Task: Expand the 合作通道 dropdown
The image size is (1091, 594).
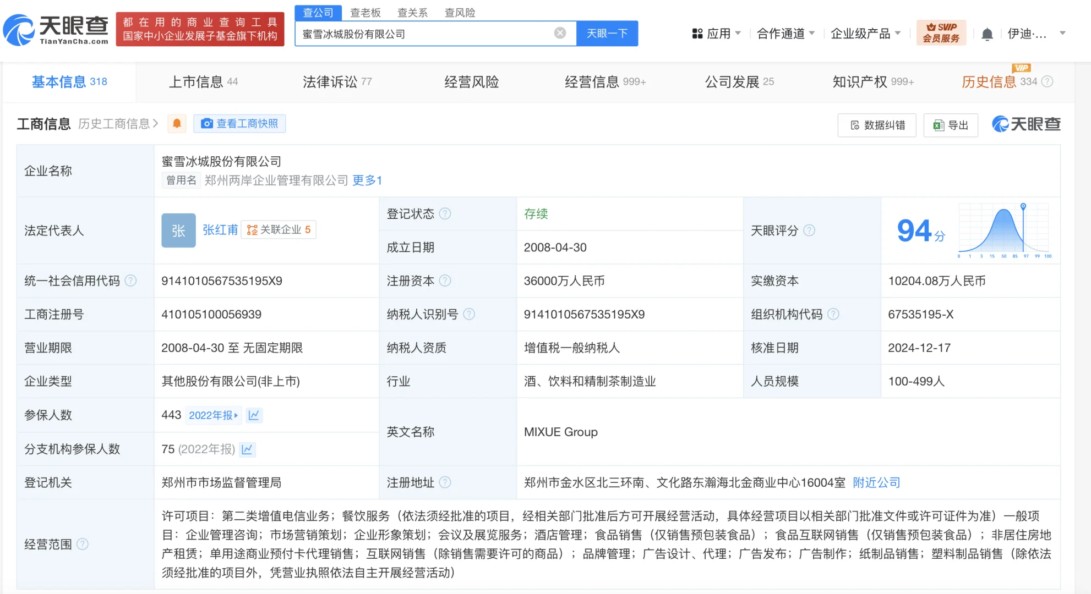Action: [x=785, y=34]
